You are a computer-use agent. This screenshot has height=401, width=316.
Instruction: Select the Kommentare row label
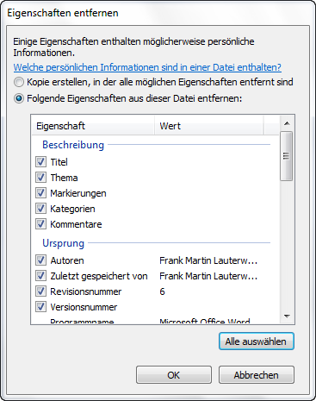click(76, 224)
